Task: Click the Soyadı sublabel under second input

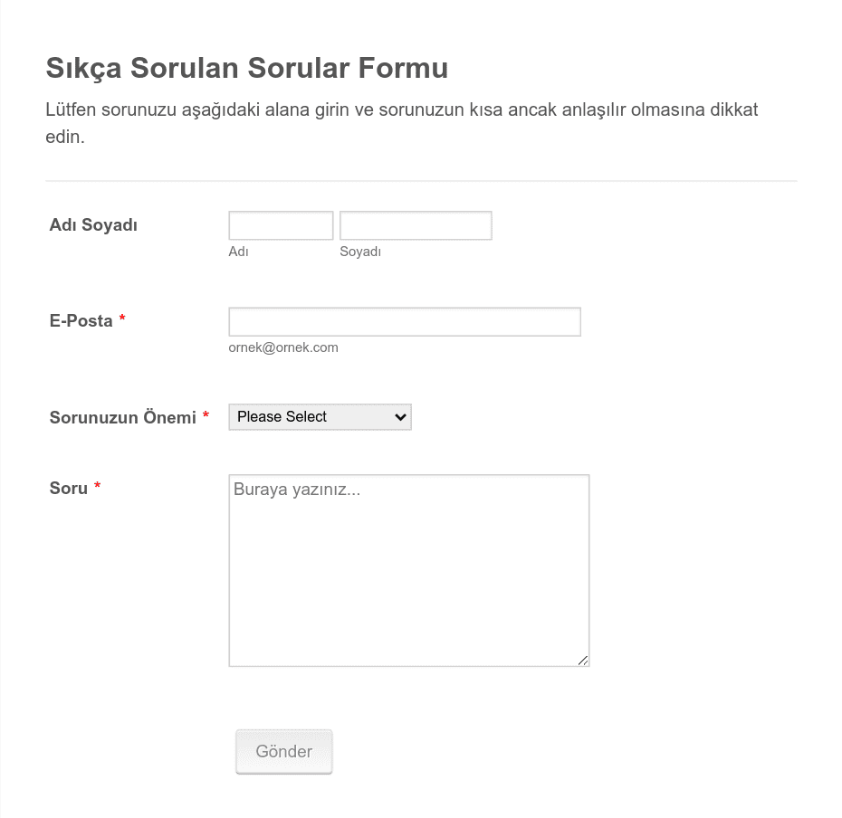Action: click(360, 252)
